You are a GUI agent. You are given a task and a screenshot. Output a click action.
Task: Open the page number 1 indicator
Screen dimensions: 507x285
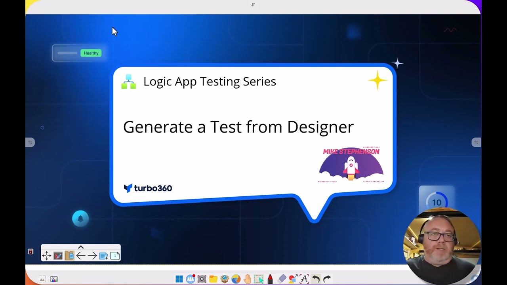pos(115,256)
